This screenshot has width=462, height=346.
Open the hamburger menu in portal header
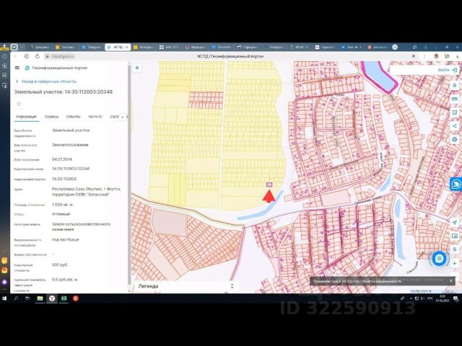[x=17, y=68]
